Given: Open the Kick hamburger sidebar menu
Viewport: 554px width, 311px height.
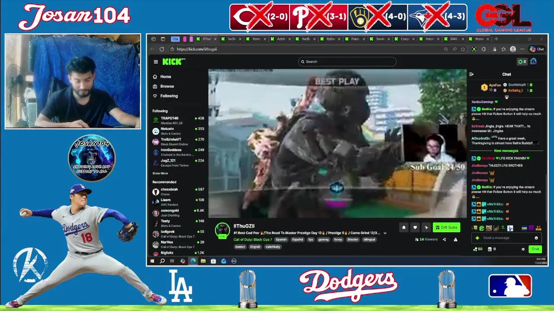Looking at the screenshot, I should click(x=156, y=62).
